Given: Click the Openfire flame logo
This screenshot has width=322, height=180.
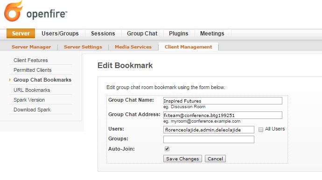Looking at the screenshot, I should [x=13, y=11].
